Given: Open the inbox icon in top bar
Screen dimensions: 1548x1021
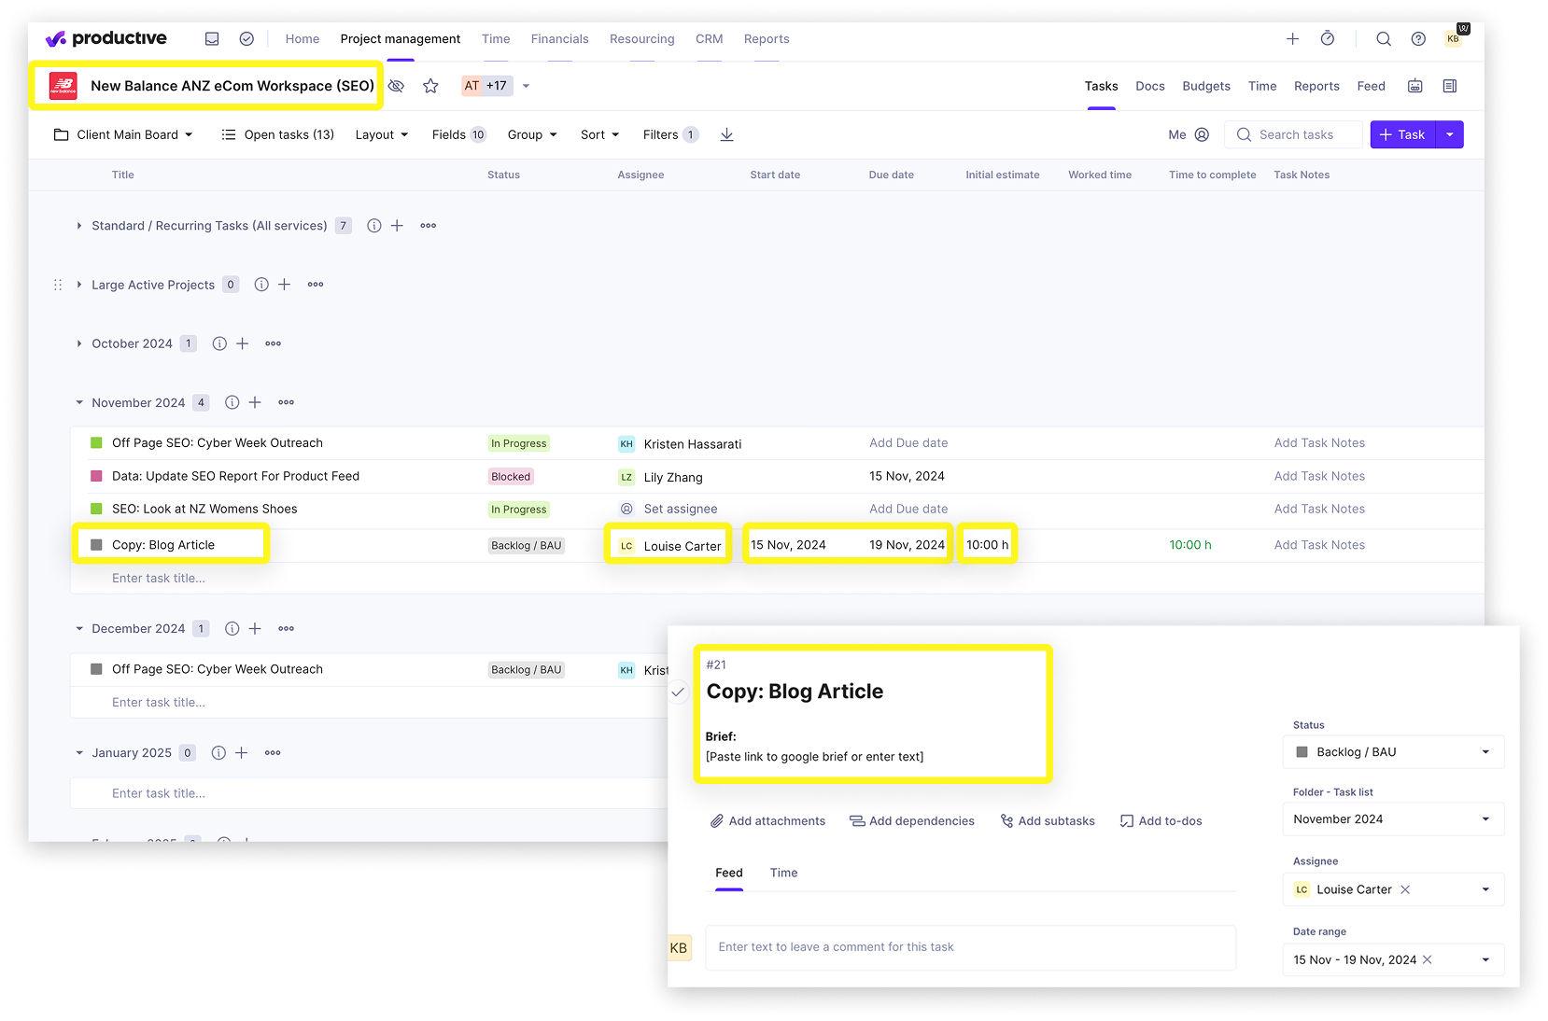Looking at the screenshot, I should click(212, 38).
